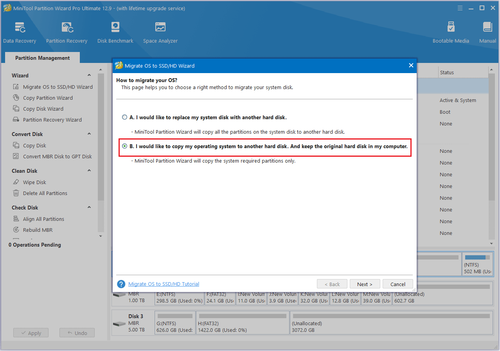Select the H:(FAT32) partition on Disk 3

point(243,323)
